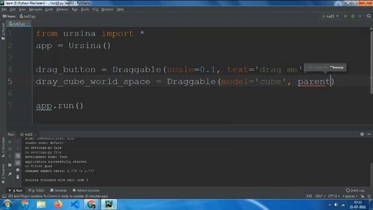Open the Run menu
The width and height of the screenshot is (373, 210).
[x=75, y=9]
